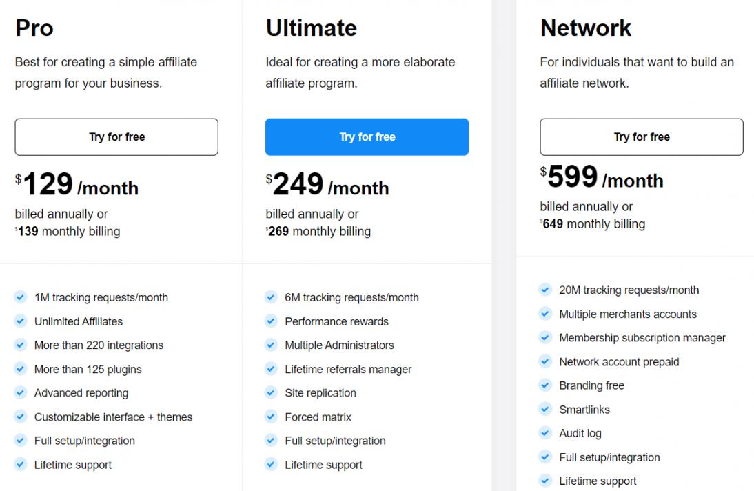
Task: Click the checkmark next to Smartlinks
Action: point(545,410)
